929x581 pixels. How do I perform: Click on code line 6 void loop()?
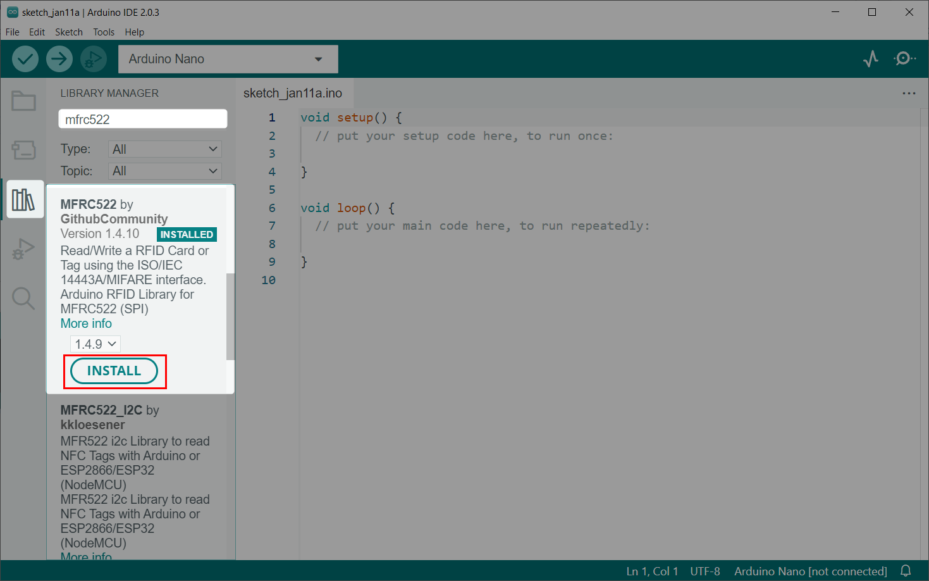point(347,208)
